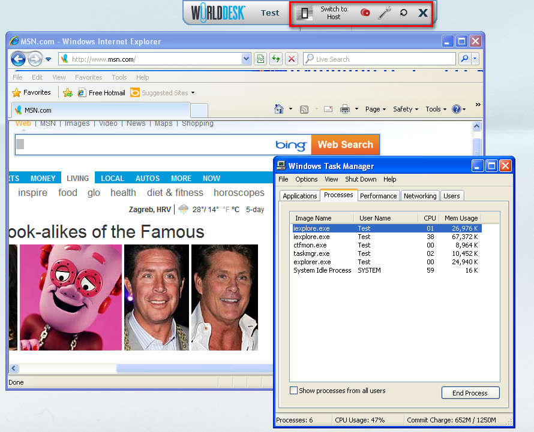Click the Compatibility View broken page icon
This screenshot has height=432, width=534.
click(x=260, y=59)
